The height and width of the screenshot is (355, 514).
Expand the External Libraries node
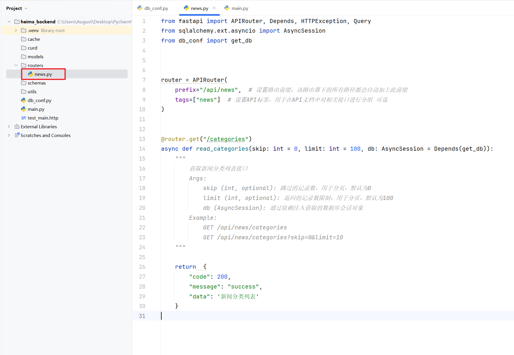pos(9,126)
